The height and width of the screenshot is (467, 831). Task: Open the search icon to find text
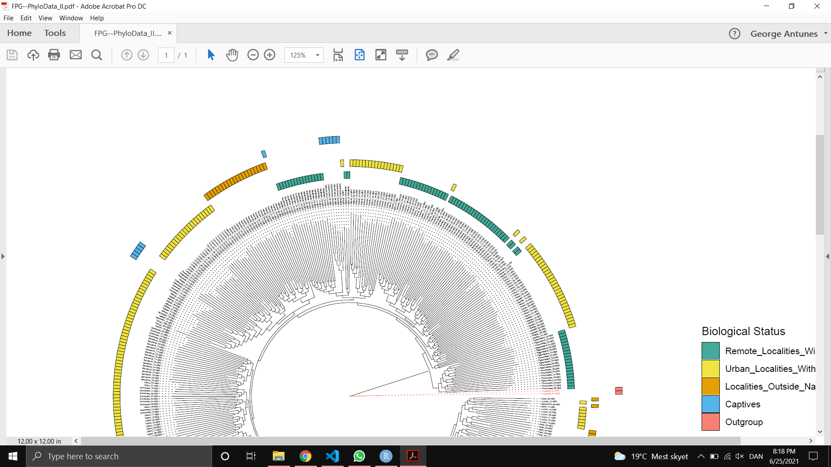coord(97,55)
